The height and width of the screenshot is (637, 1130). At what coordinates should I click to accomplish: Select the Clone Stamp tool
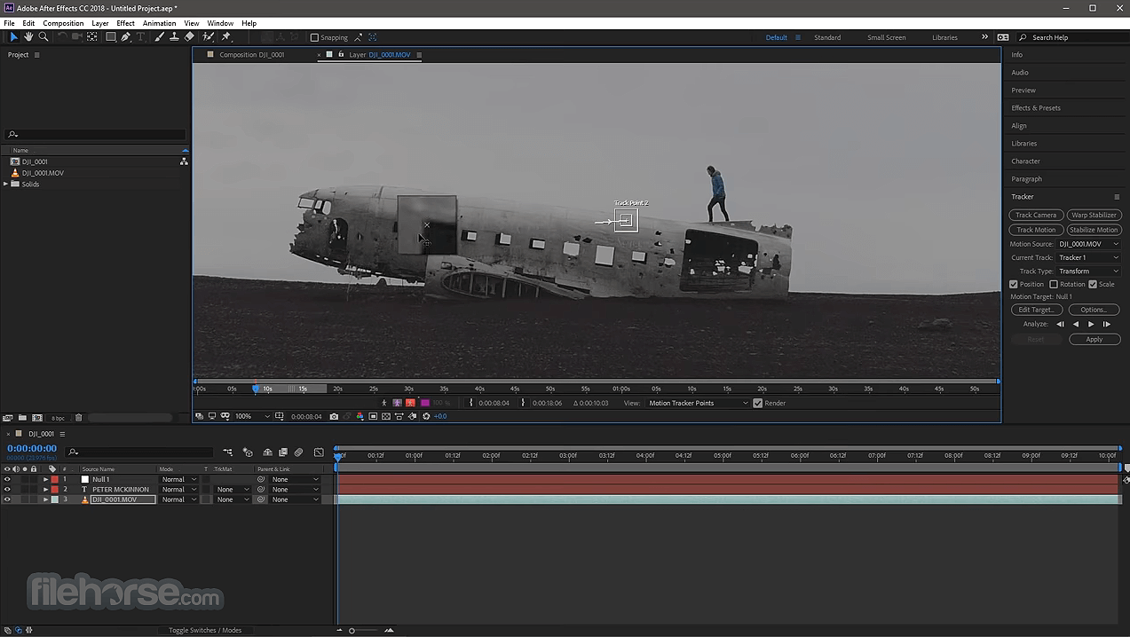[175, 37]
